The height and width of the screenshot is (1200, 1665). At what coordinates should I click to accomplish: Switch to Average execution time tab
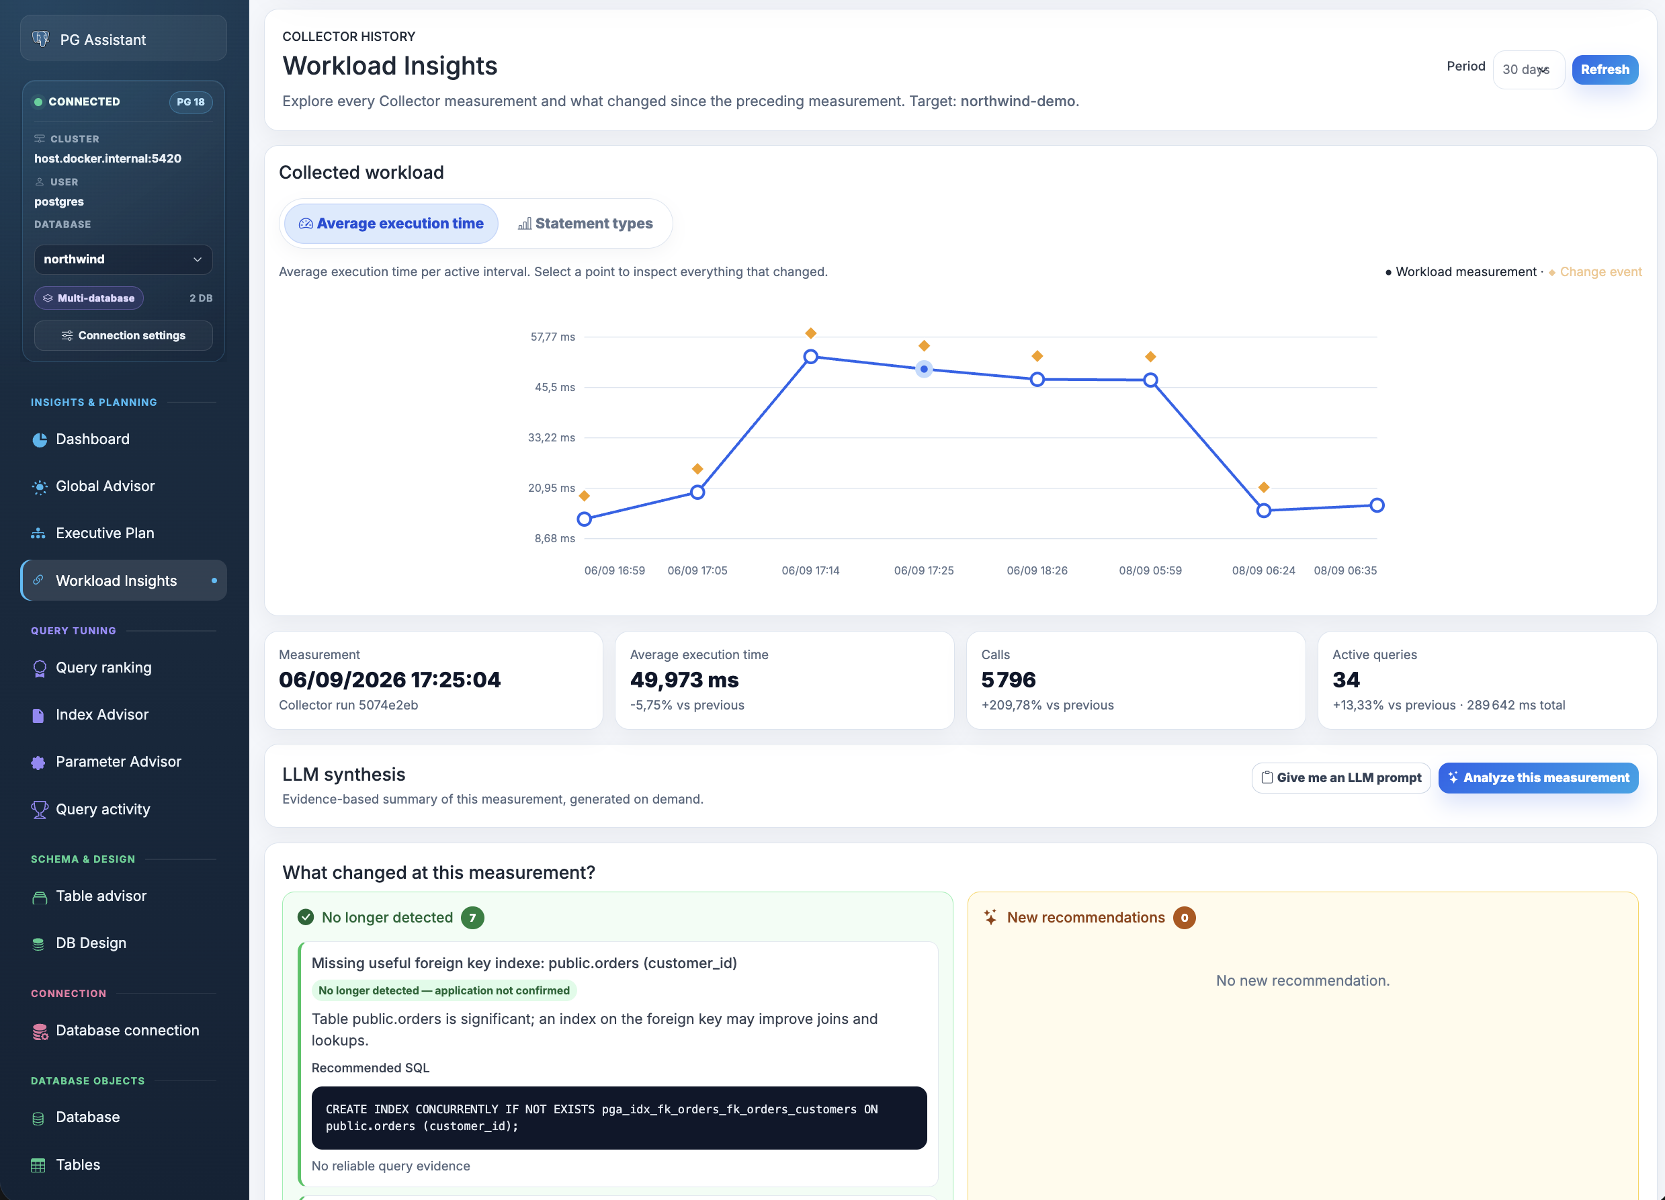(x=390, y=223)
